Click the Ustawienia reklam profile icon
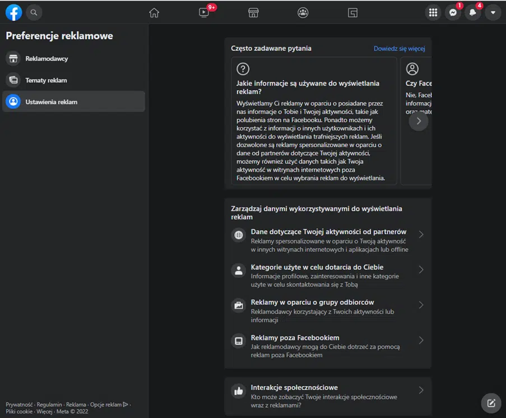The height and width of the screenshot is (418, 506). (13, 101)
